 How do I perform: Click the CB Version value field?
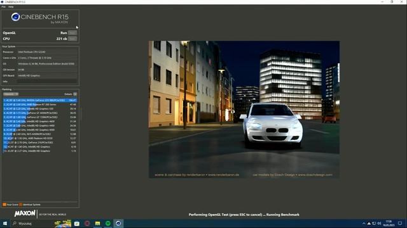click(x=47, y=70)
